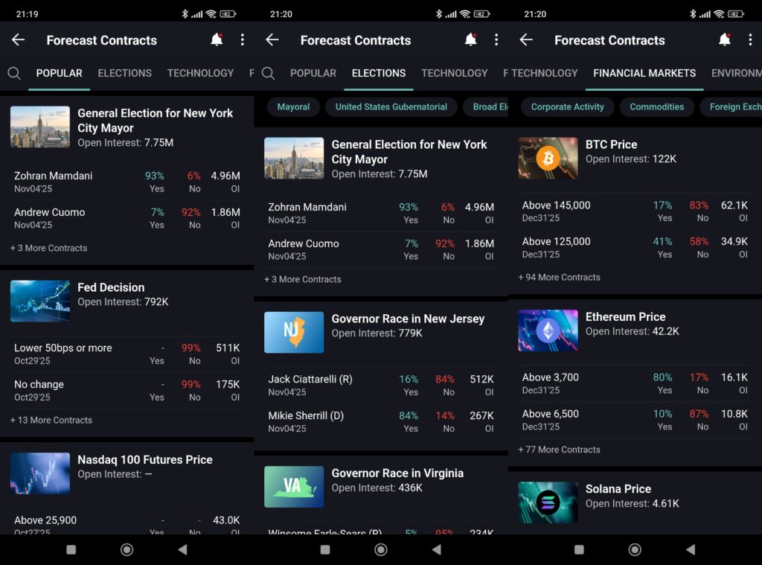Activate the Corporate Activity filter chip

pos(567,107)
